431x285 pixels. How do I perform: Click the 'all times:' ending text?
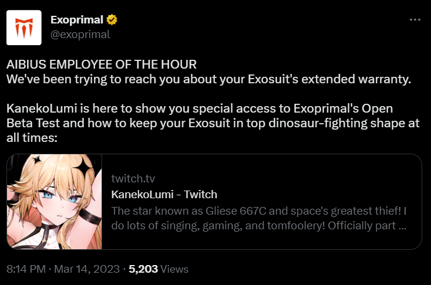32,138
